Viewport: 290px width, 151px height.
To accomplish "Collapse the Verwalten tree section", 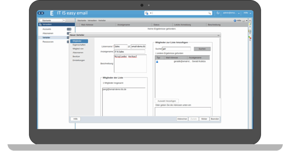I will click(x=40, y=24).
